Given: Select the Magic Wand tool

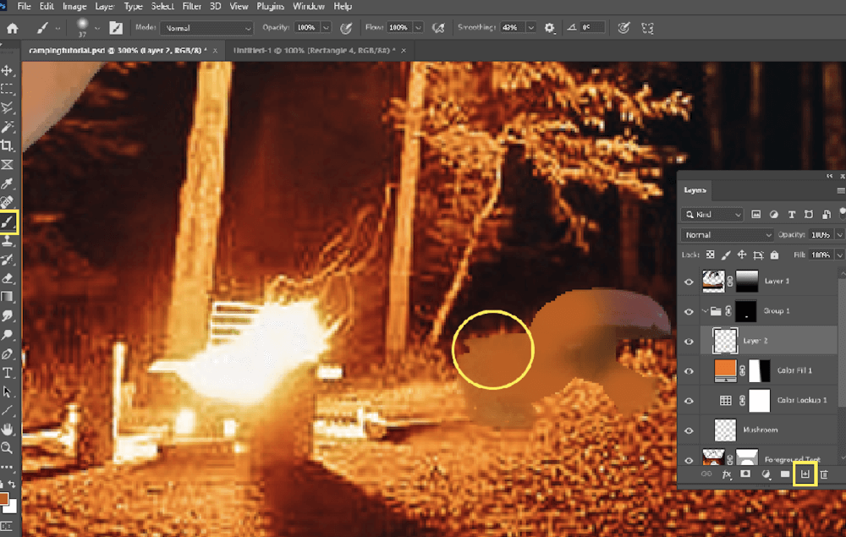Looking at the screenshot, I should tap(7, 127).
